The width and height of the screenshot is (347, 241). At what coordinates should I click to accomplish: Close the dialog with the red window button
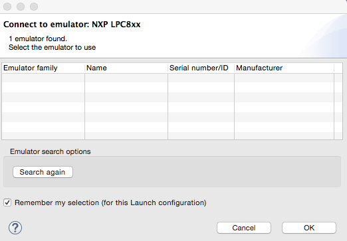click(7, 7)
